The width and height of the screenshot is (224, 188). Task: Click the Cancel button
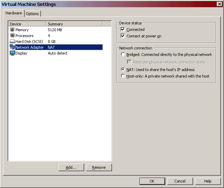click(x=180, y=181)
